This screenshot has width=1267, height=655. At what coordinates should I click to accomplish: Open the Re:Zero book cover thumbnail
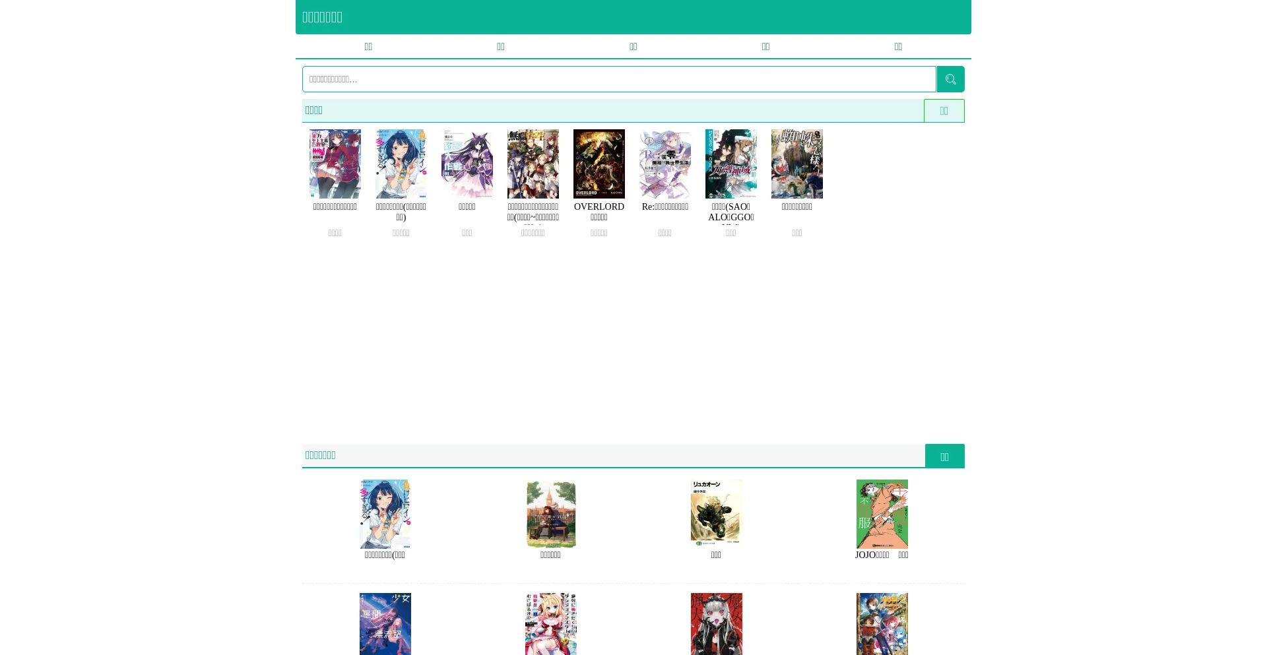pyautogui.click(x=665, y=164)
